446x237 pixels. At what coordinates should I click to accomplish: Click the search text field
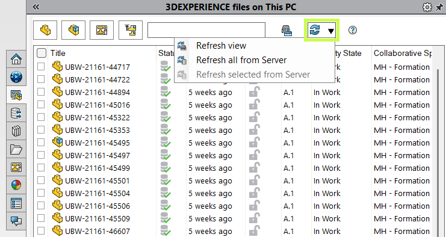pyautogui.click(x=206, y=30)
